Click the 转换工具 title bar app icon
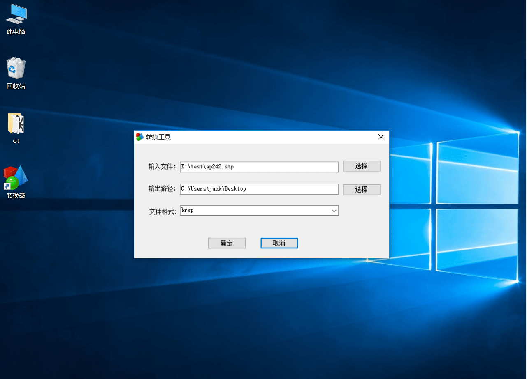This screenshot has height=379, width=527. (x=140, y=137)
